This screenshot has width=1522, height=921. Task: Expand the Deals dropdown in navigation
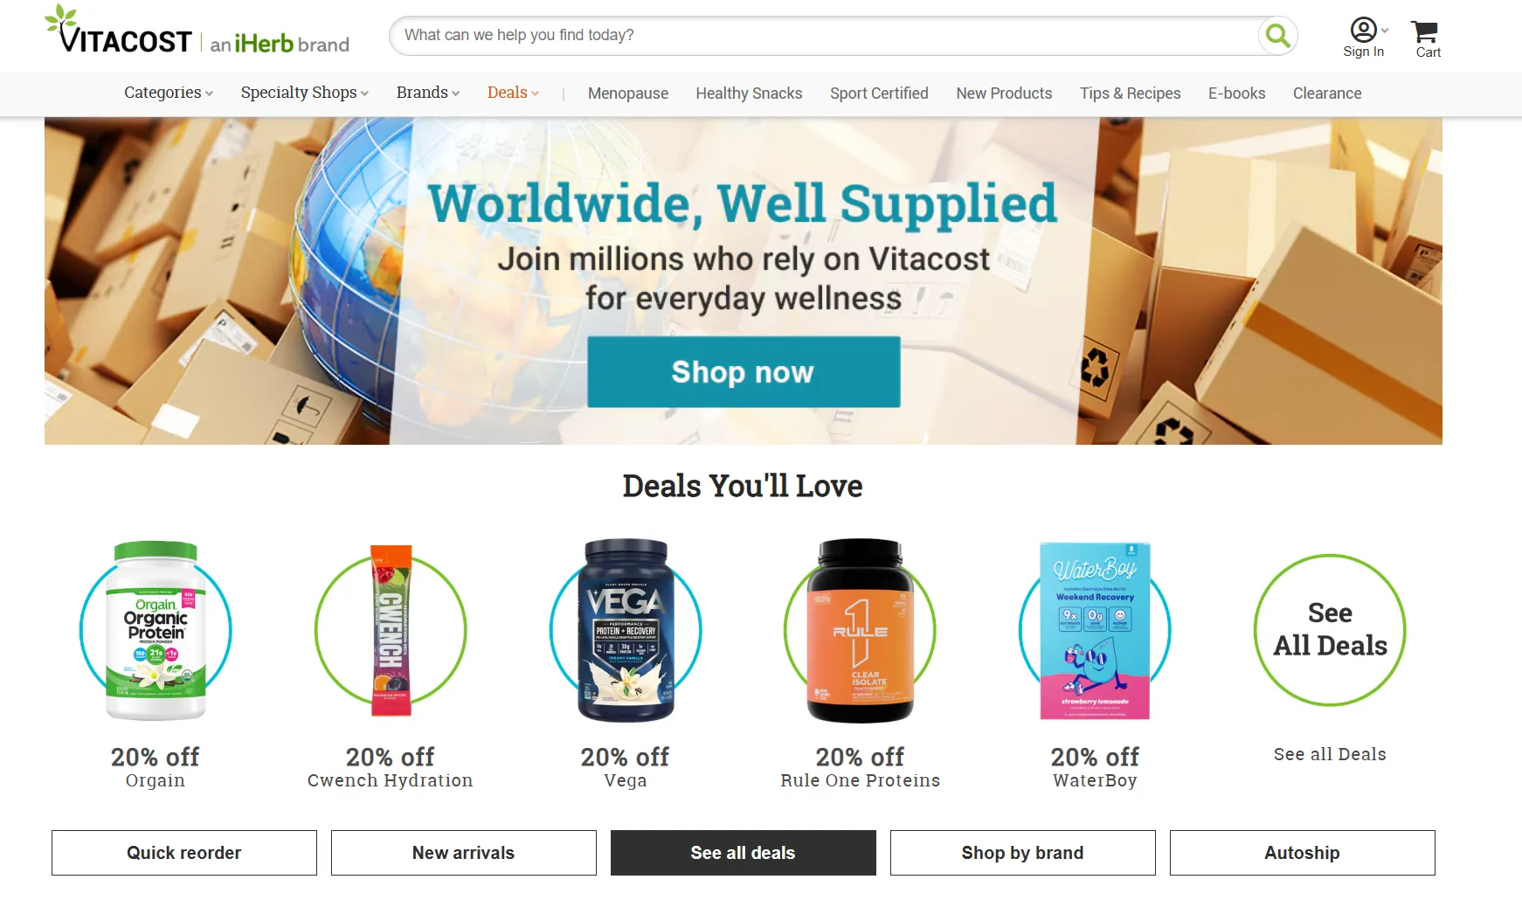pyautogui.click(x=514, y=93)
